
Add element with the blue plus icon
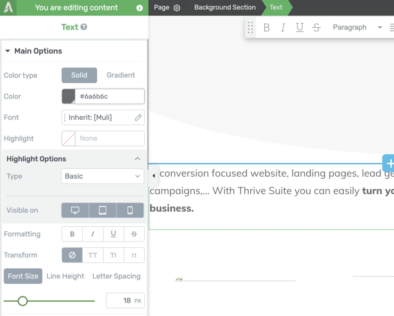(389, 163)
